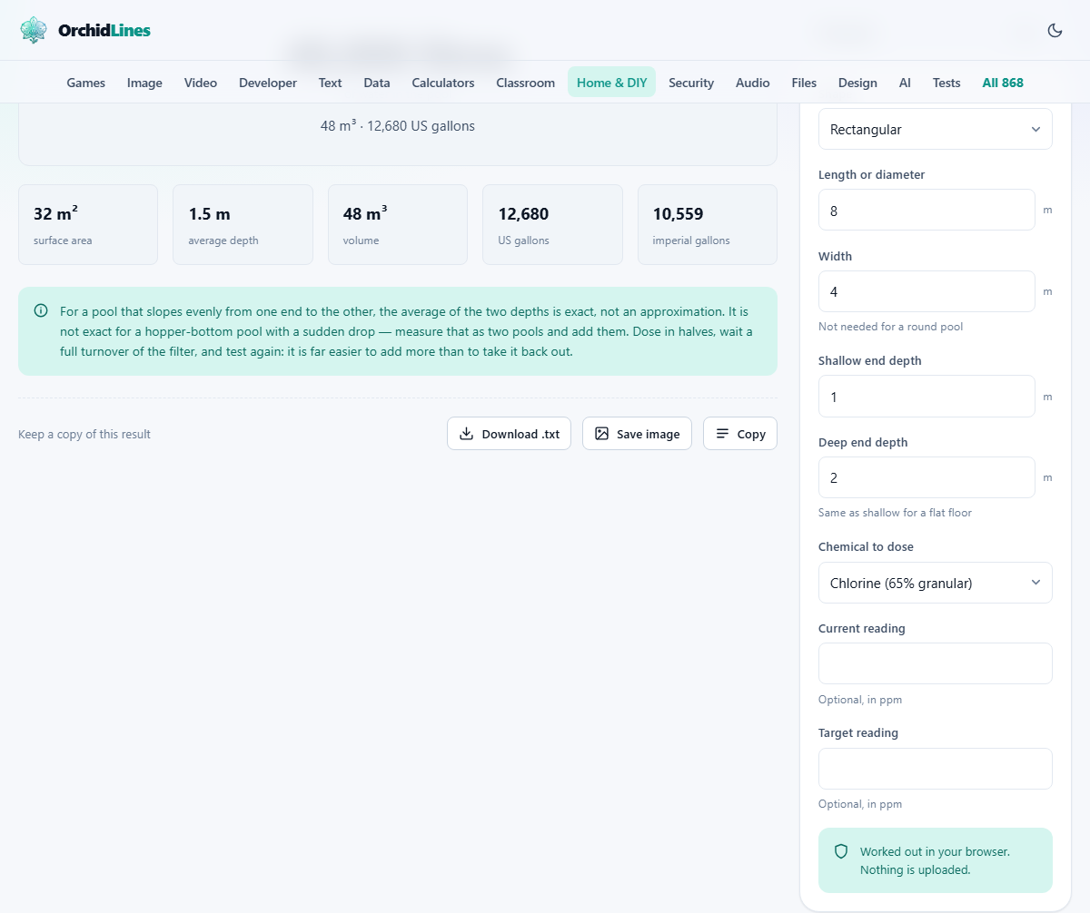Click the Copy button
The image size is (1090, 913).
pyautogui.click(x=740, y=434)
